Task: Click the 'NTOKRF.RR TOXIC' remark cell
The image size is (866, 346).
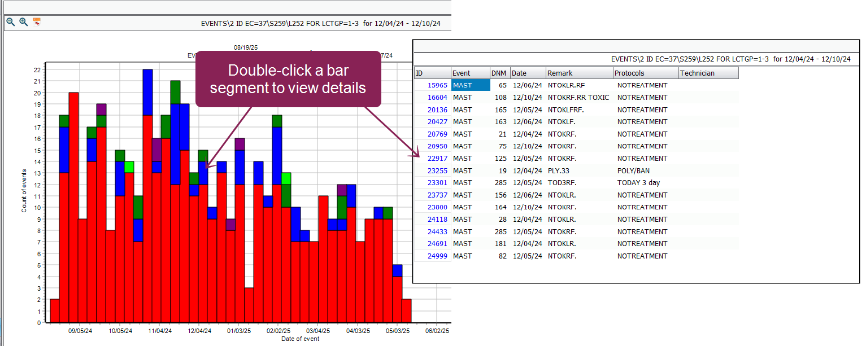Action: pos(578,98)
